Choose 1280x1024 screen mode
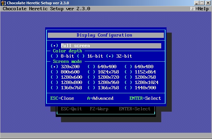This screenshot has height=139, width=212. [x=141, y=82]
